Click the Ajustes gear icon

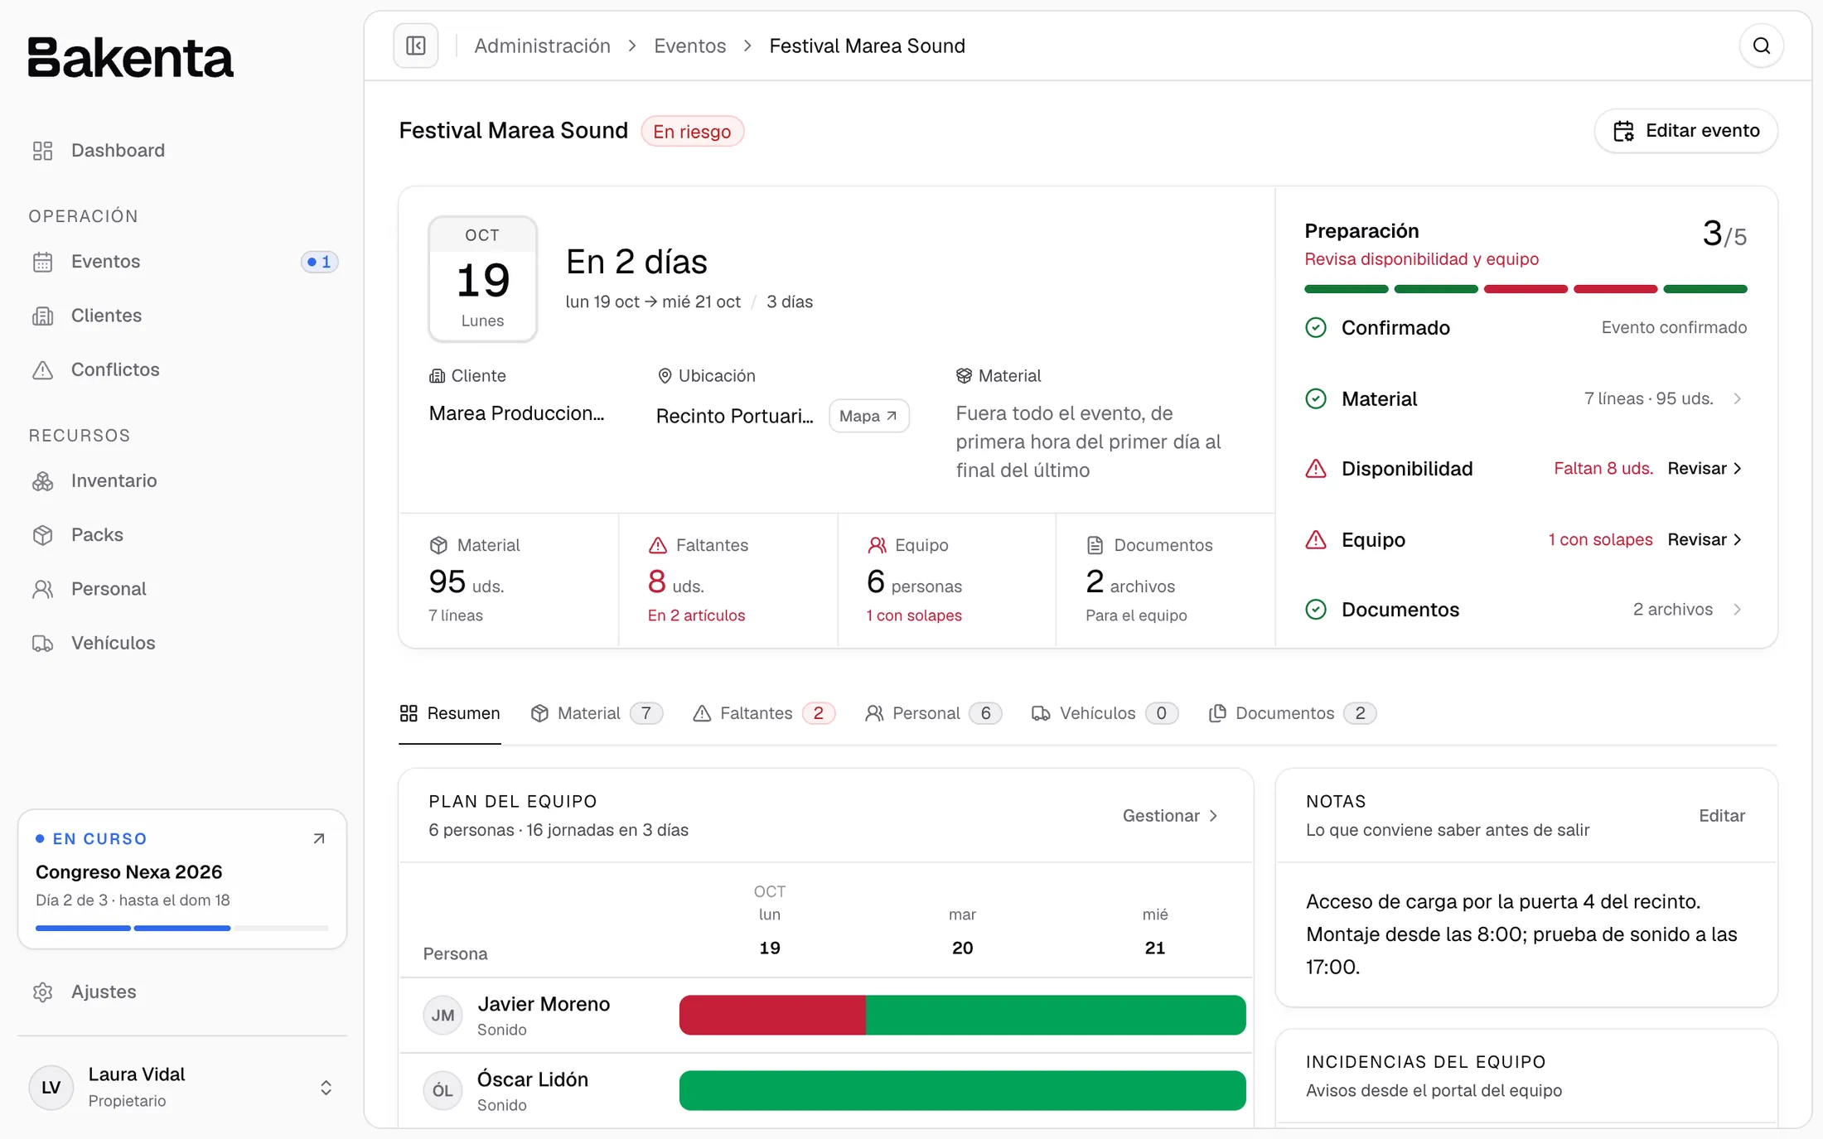tap(43, 992)
